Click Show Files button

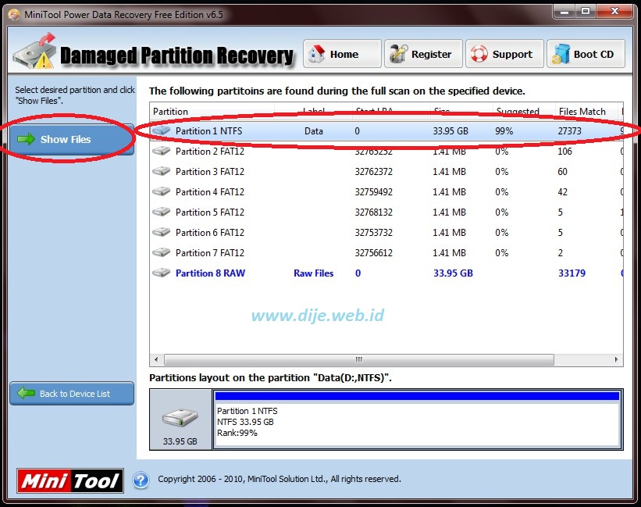[72, 139]
